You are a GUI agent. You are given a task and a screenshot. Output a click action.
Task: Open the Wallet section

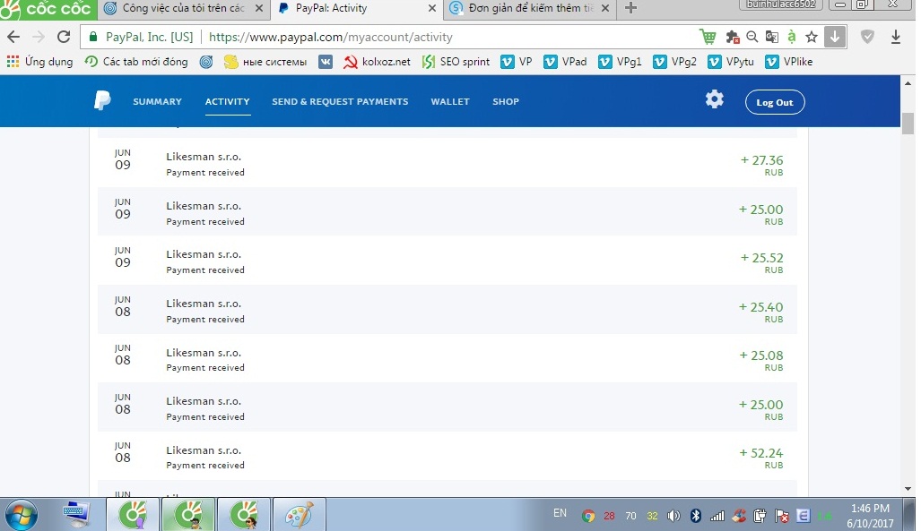coord(450,101)
